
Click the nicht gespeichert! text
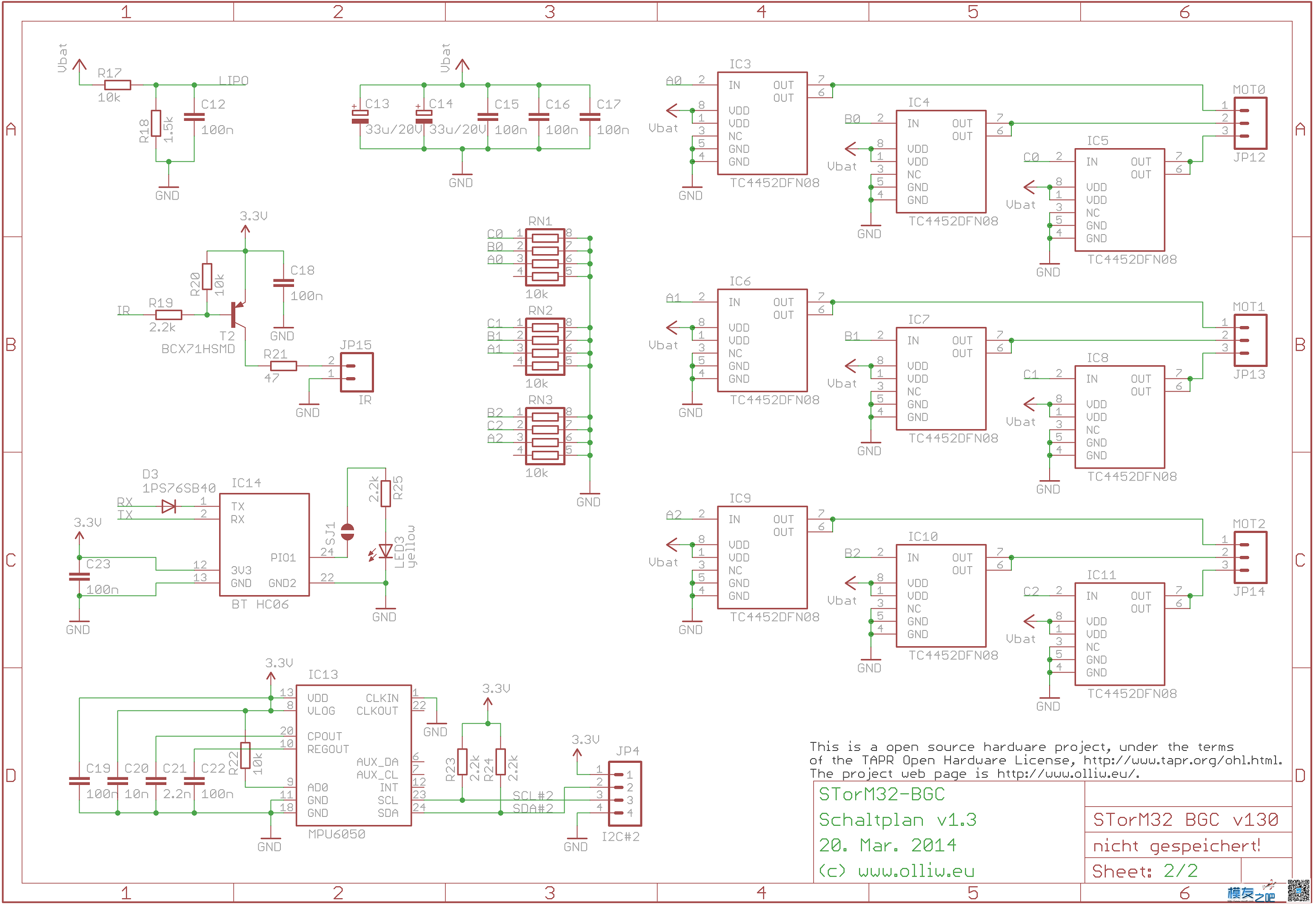pyautogui.click(x=1176, y=846)
